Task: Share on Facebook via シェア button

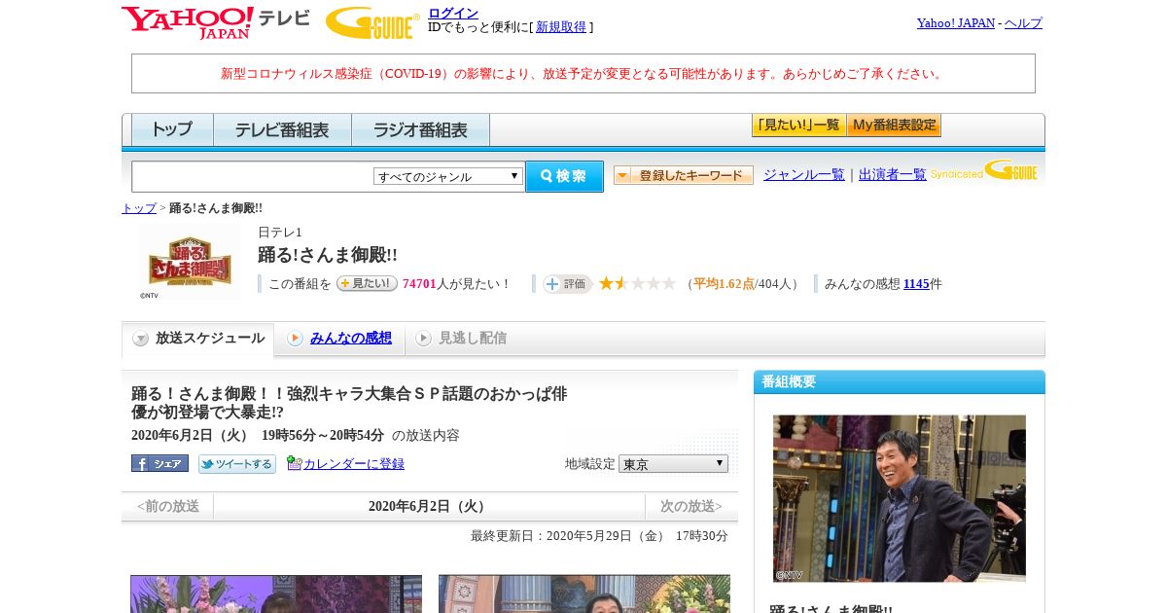Action: [159, 463]
